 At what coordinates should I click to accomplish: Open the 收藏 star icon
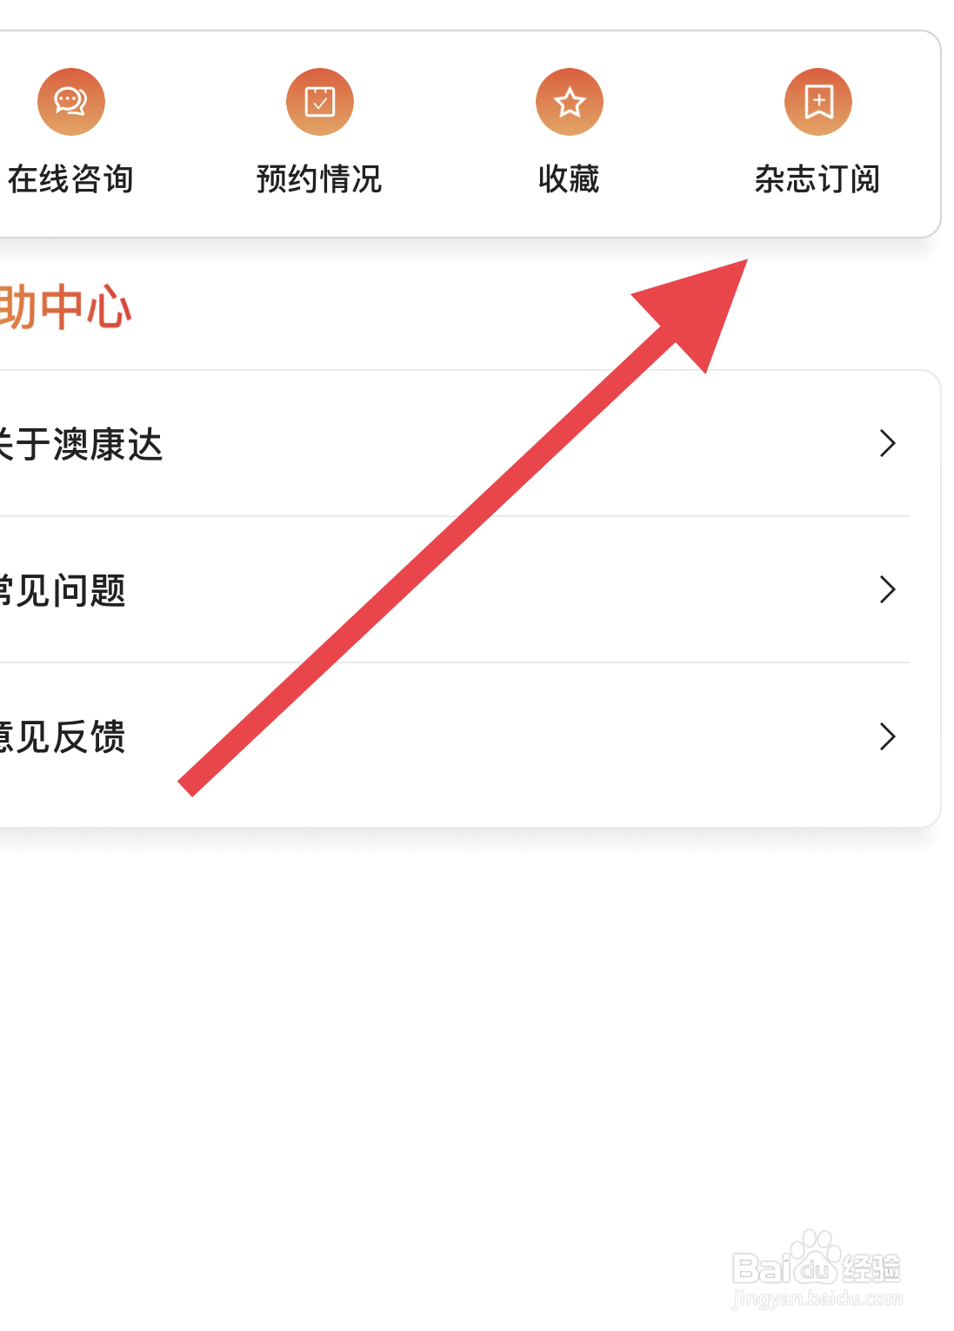[570, 102]
